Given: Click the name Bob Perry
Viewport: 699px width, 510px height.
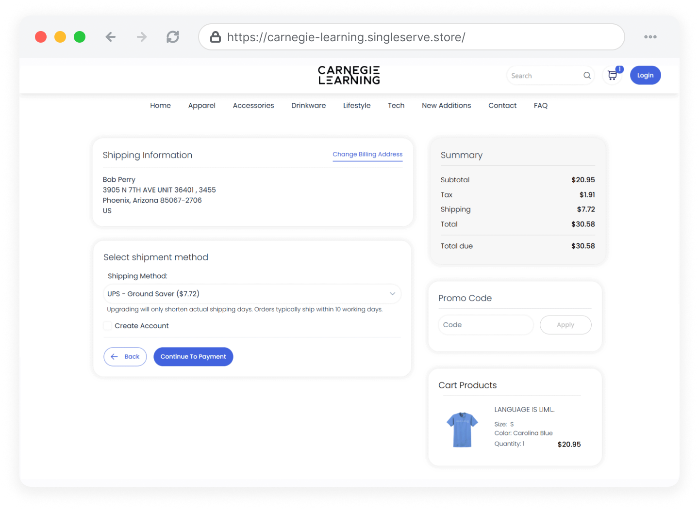Looking at the screenshot, I should [x=119, y=179].
